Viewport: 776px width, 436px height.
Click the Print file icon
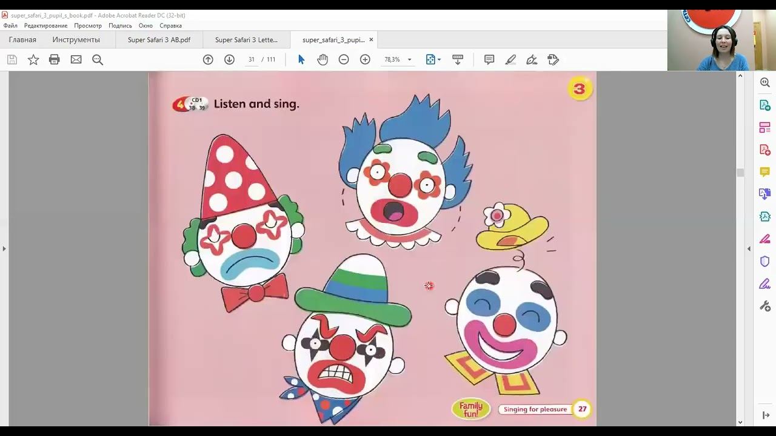pos(55,59)
